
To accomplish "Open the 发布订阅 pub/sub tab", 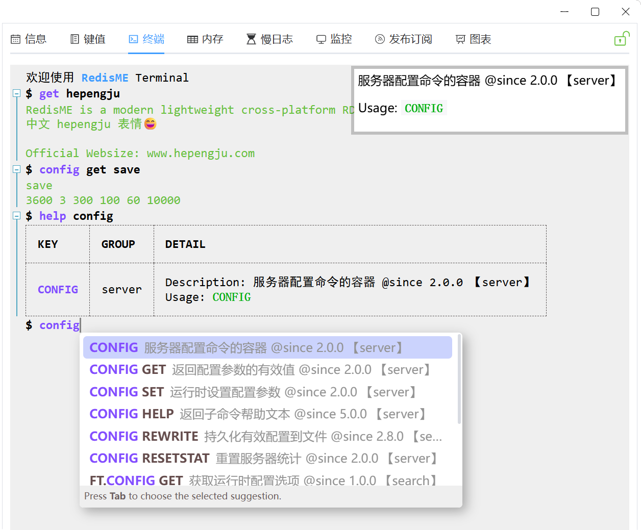I will (x=403, y=39).
